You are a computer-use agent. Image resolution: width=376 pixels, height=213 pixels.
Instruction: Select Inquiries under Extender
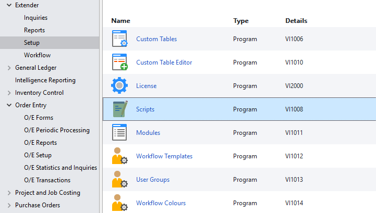pos(36,18)
